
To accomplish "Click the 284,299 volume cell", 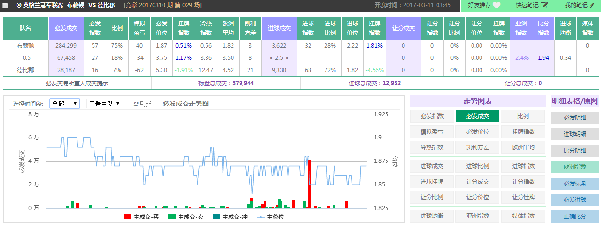I will point(66,46).
